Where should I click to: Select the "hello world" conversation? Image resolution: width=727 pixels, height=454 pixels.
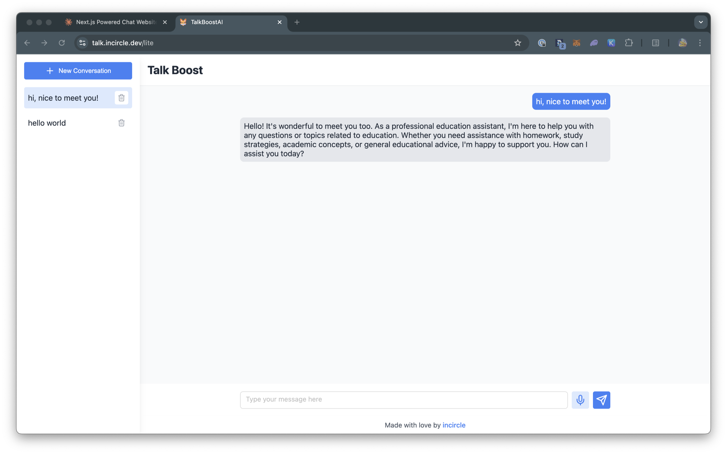pyautogui.click(x=47, y=123)
